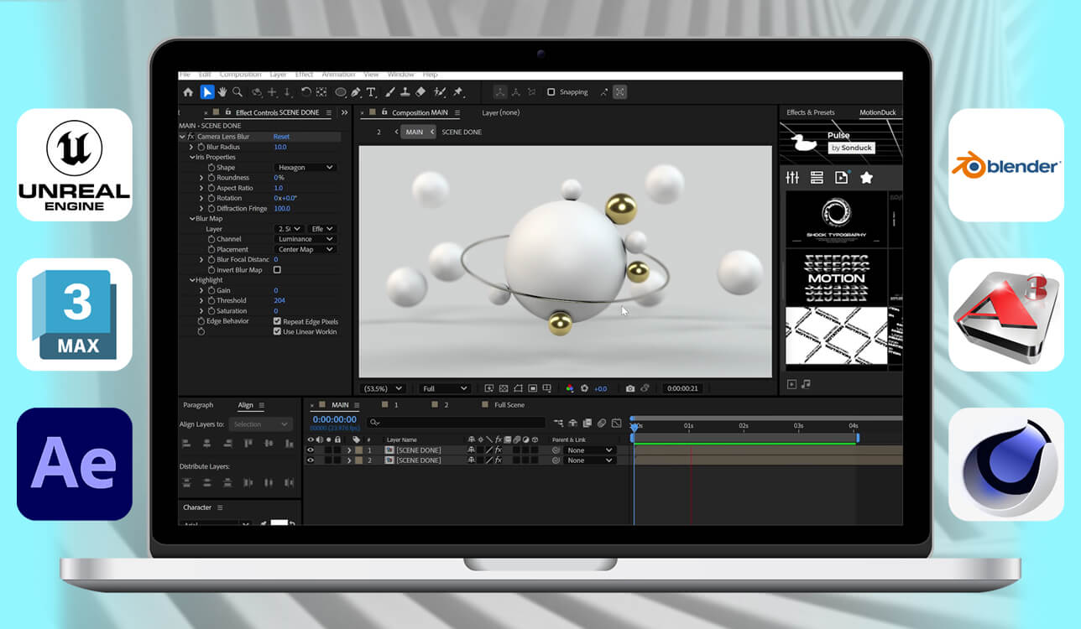Screen dimensions: 1081x629
Task: Click the timeline layer search field
Action: click(457, 424)
